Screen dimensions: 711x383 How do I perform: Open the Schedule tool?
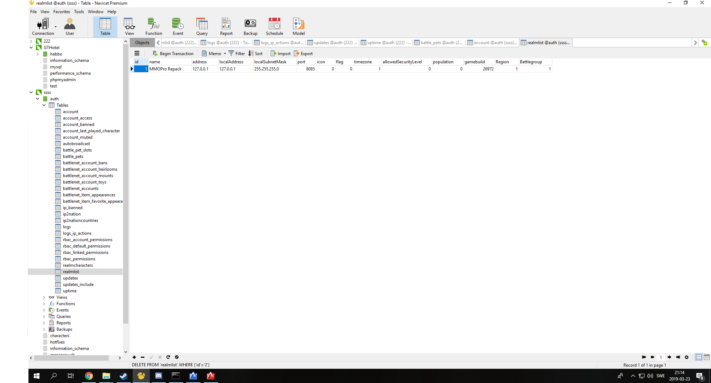[274, 26]
